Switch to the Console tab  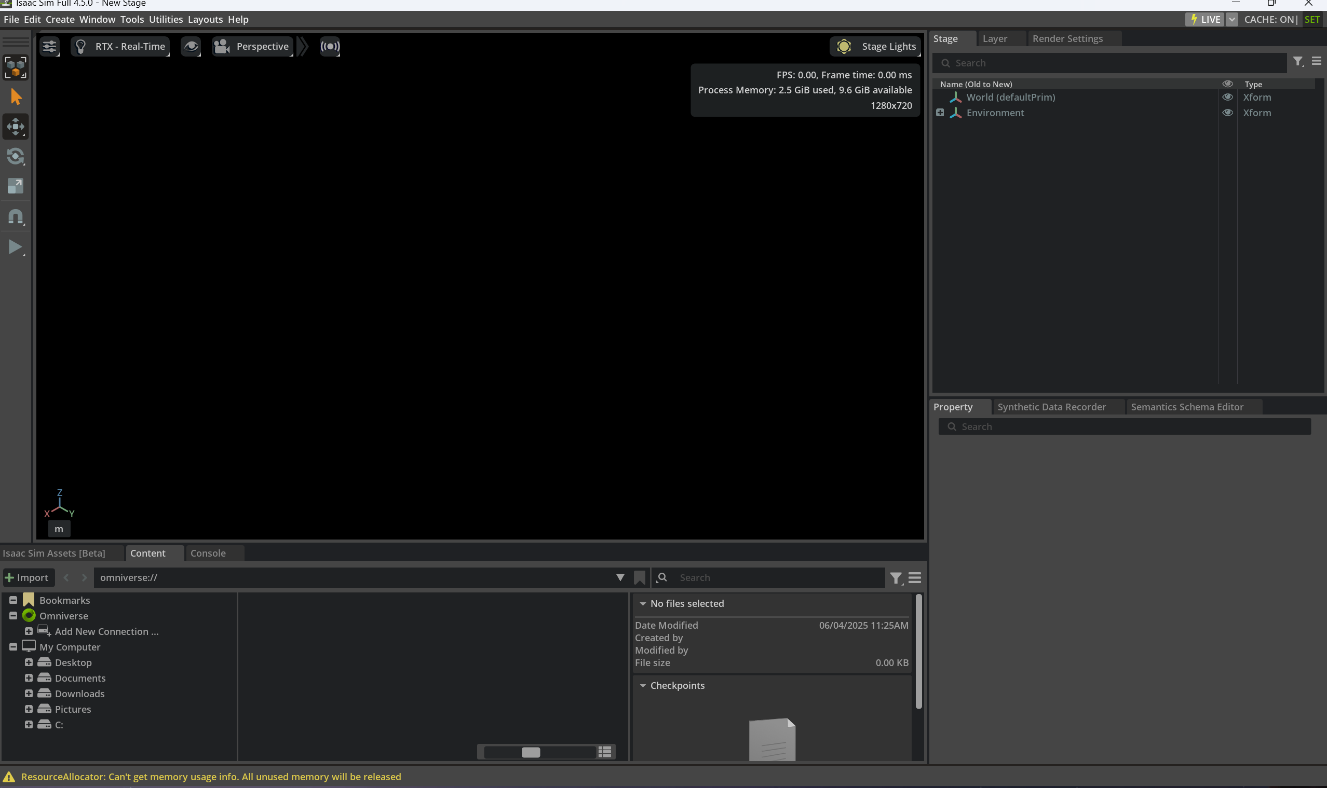coord(208,554)
